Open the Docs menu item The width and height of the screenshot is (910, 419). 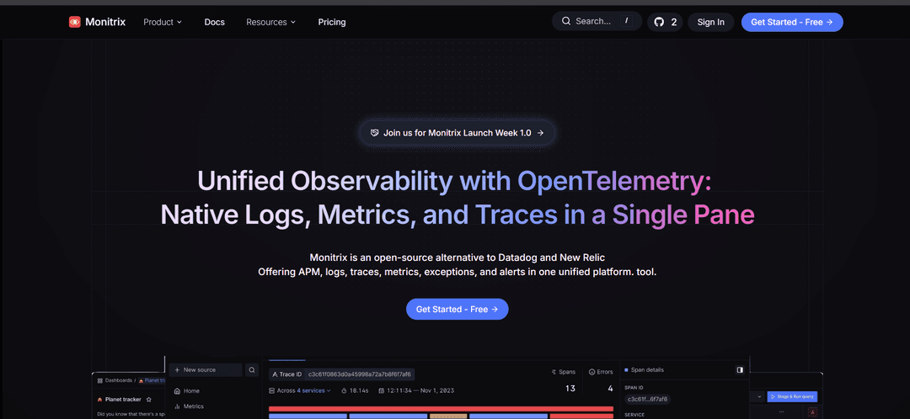pos(214,22)
